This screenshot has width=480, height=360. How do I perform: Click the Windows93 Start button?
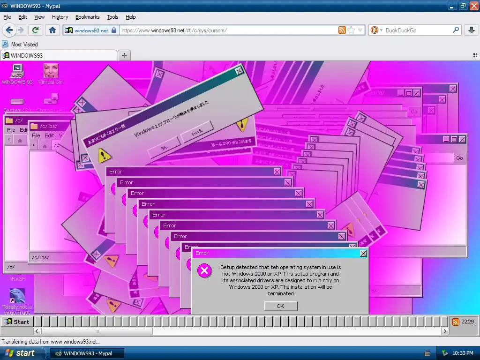coord(17,322)
